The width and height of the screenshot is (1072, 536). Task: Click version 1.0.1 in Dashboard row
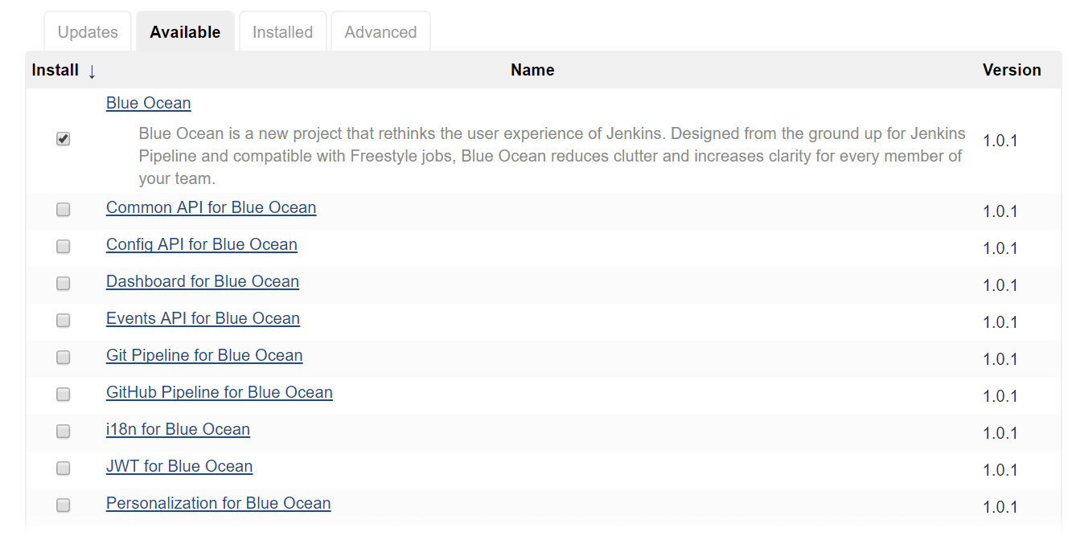[1000, 285]
